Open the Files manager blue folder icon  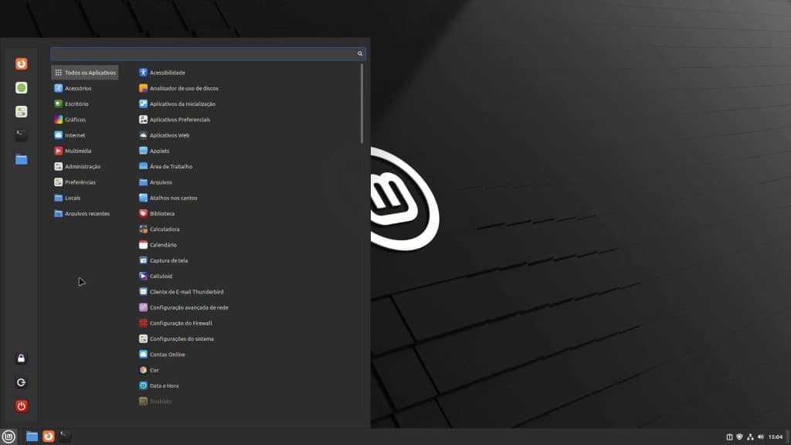(21, 159)
